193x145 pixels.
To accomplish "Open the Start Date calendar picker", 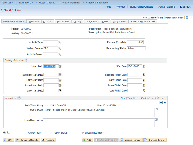I will 60,66.
